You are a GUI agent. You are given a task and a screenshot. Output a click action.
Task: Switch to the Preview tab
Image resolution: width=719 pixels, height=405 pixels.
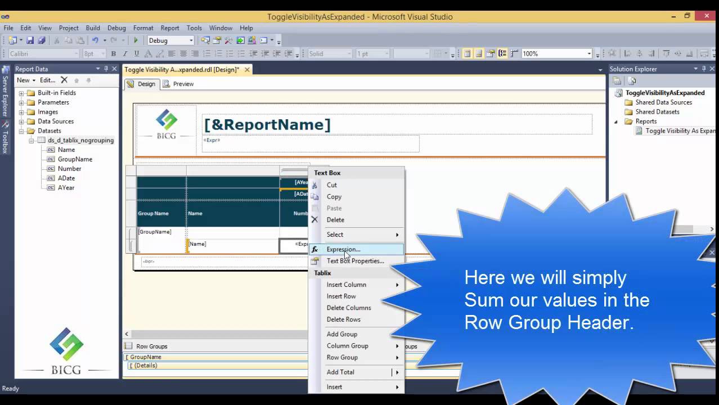(x=179, y=84)
